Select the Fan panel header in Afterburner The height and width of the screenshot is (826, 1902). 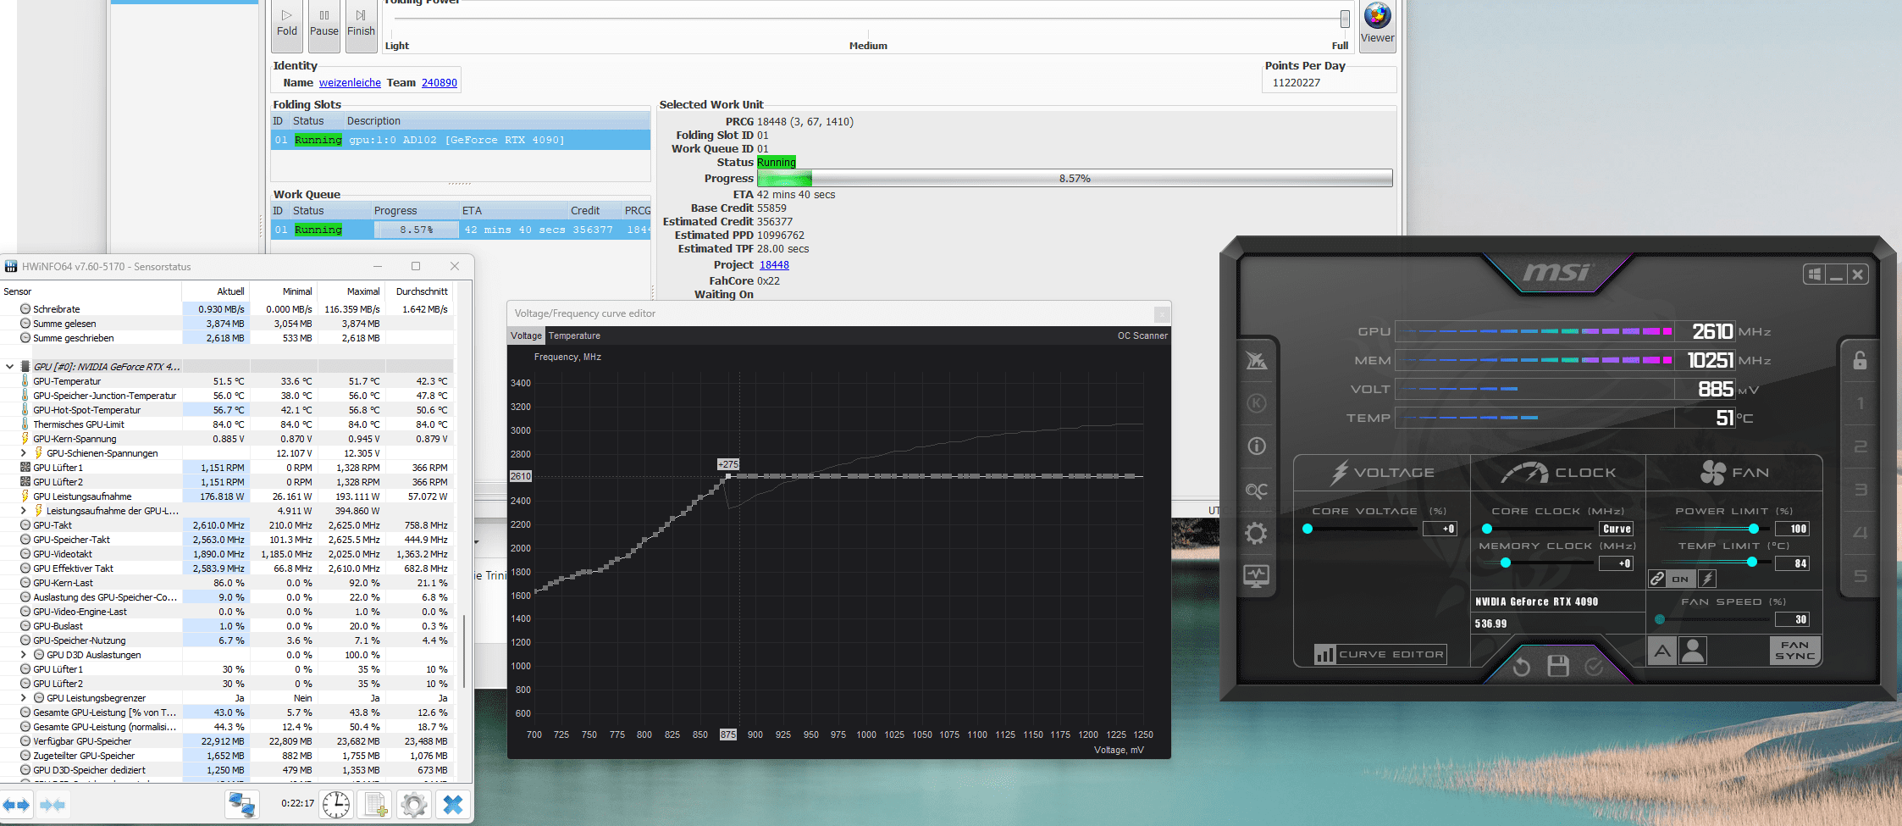[1733, 473]
